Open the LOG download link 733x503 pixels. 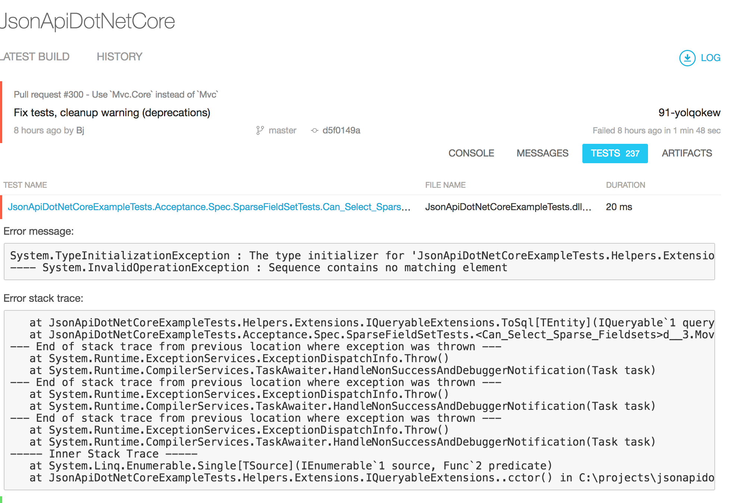coord(710,58)
